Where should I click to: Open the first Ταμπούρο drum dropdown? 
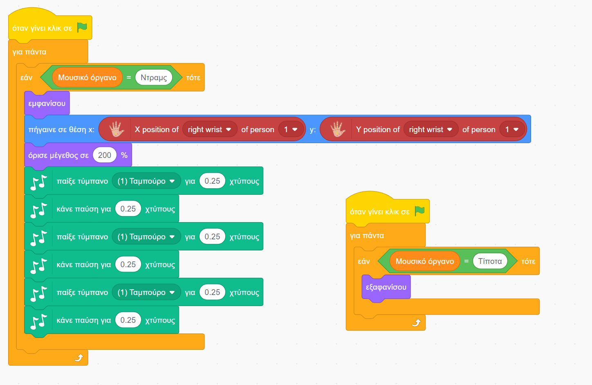[x=146, y=181]
